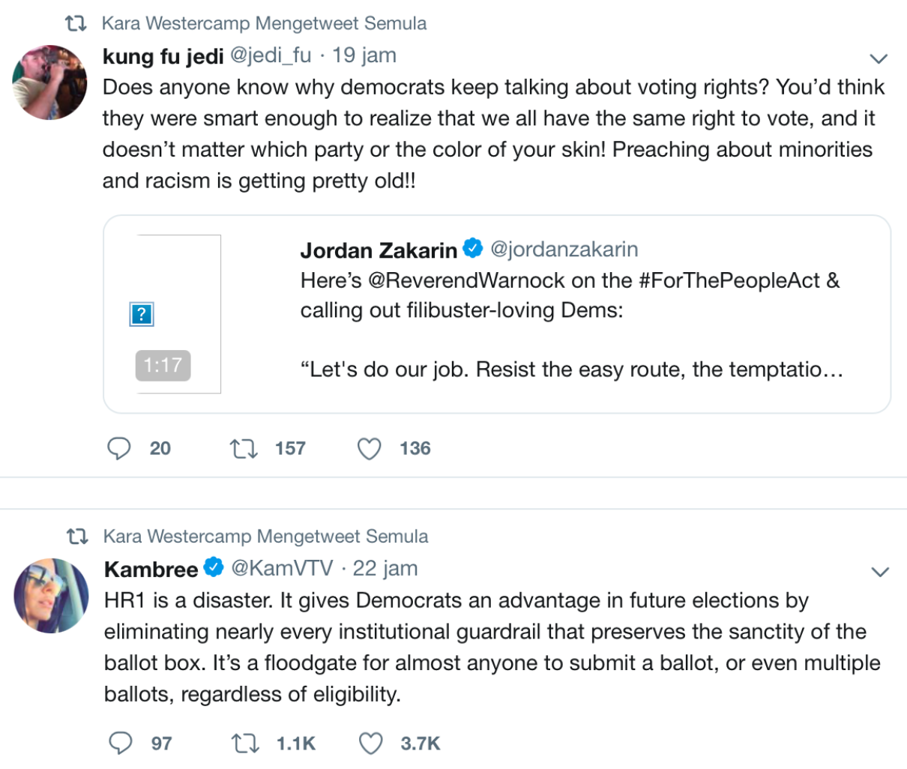This screenshot has height=769, width=907.
Task: Click the first 'Kara Westercamp Mengetweet Semula' label
Action: [264, 23]
